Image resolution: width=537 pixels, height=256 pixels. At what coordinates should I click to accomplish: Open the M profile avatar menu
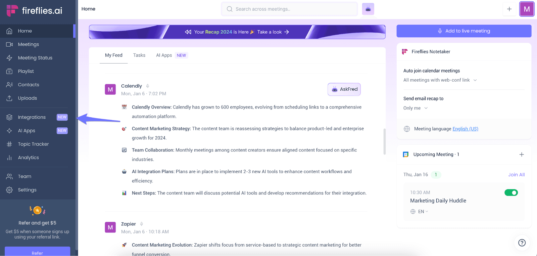(x=527, y=9)
